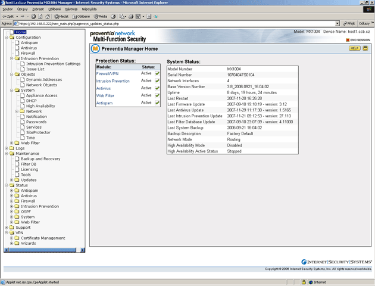
Task: Expand the Support tree node
Action: click(x=6, y=228)
